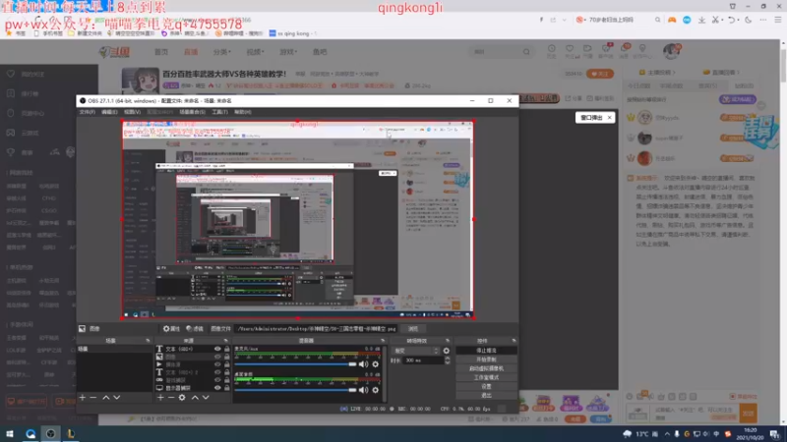Click 开始录制 button in OBS controls
The width and height of the screenshot is (787, 442).
click(486, 359)
